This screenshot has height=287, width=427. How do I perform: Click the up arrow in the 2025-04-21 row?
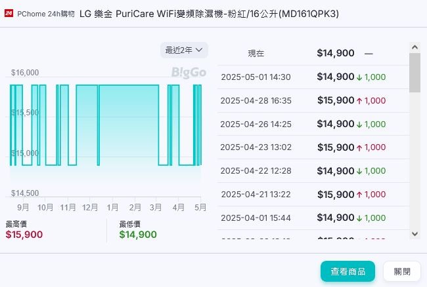(x=359, y=195)
